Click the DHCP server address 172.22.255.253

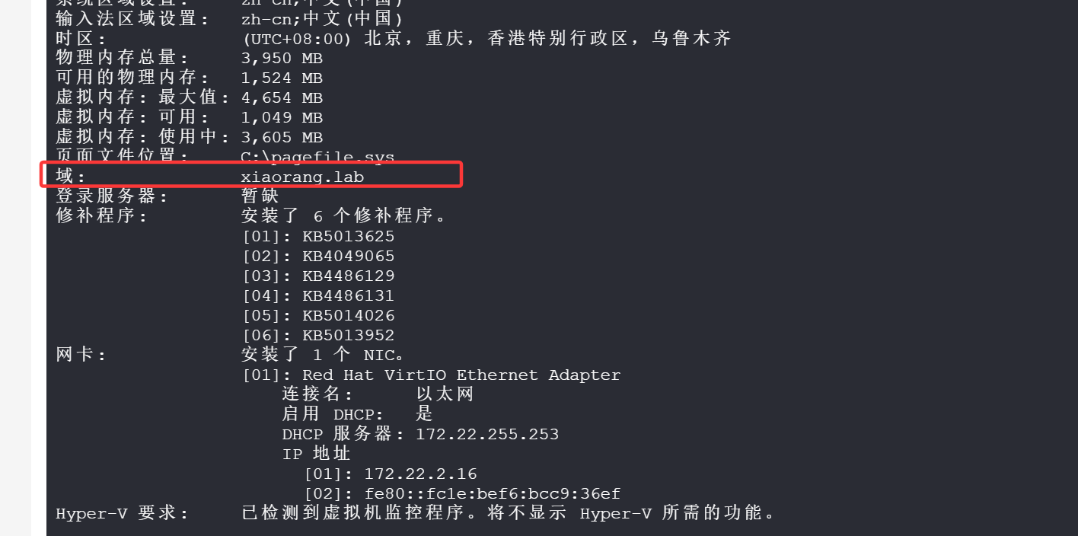click(487, 434)
